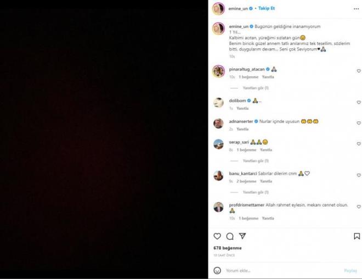This screenshot has height=279, width=362.
Task: Like the post with the heart icon
Action: click(217, 236)
